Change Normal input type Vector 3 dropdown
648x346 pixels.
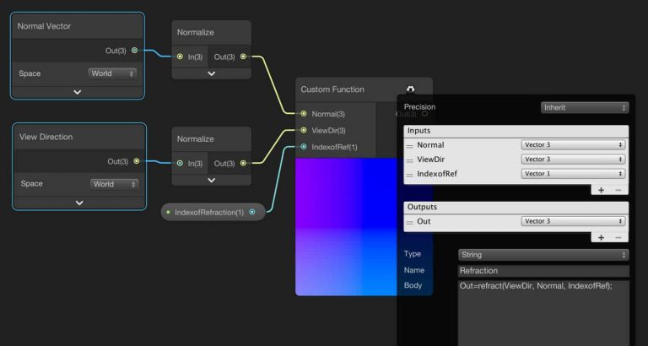pos(573,145)
